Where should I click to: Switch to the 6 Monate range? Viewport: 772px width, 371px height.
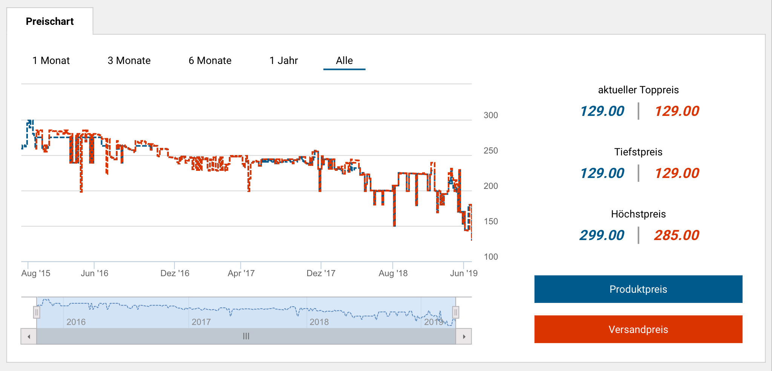pyautogui.click(x=210, y=61)
